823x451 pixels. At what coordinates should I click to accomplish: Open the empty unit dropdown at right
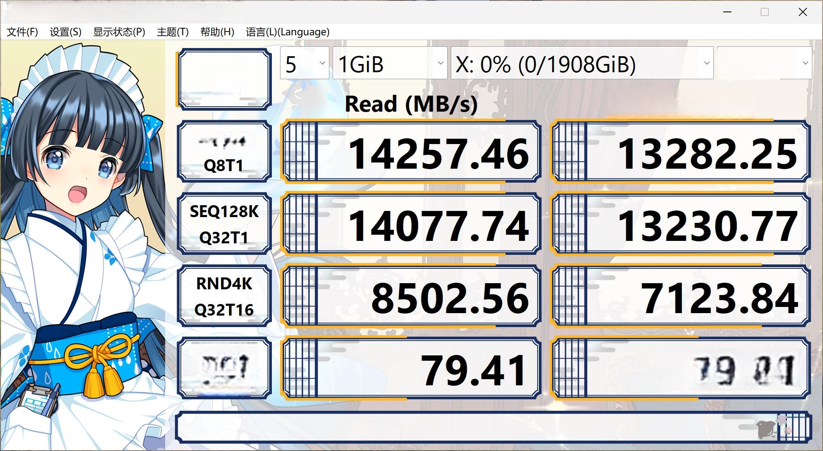pos(764,63)
